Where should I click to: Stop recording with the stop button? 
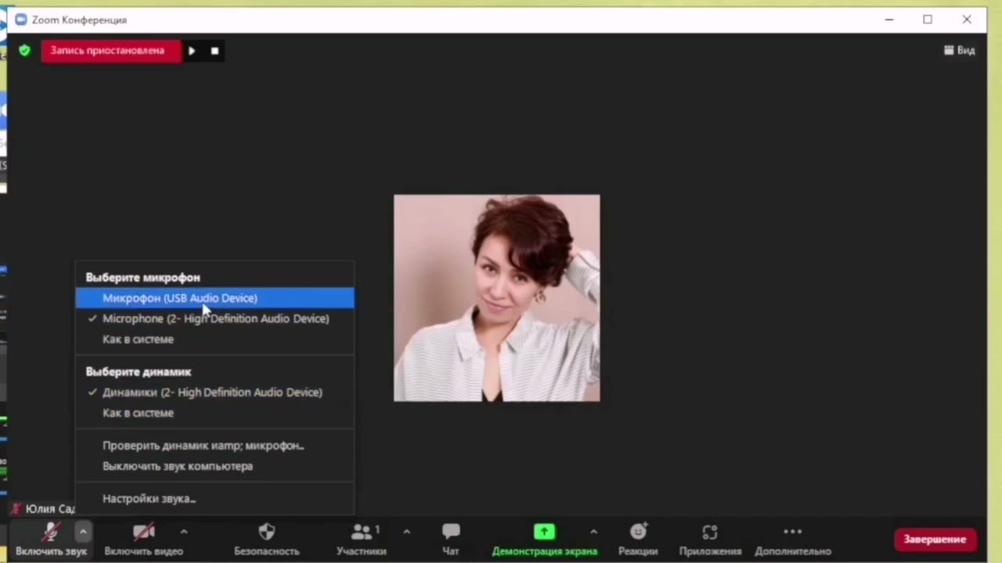[x=214, y=51]
